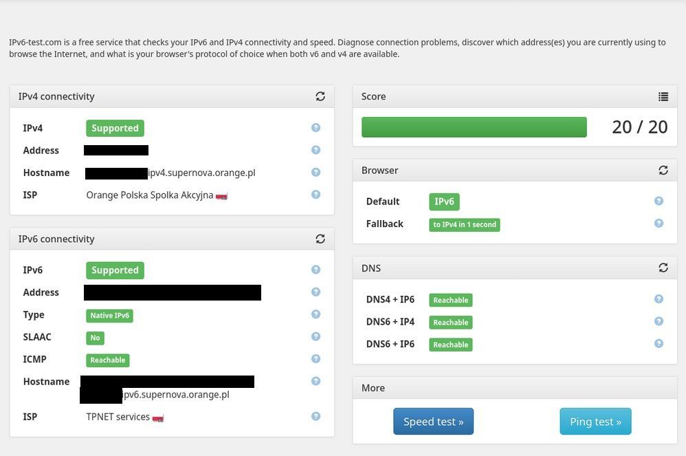Start the Speed test

pos(433,421)
